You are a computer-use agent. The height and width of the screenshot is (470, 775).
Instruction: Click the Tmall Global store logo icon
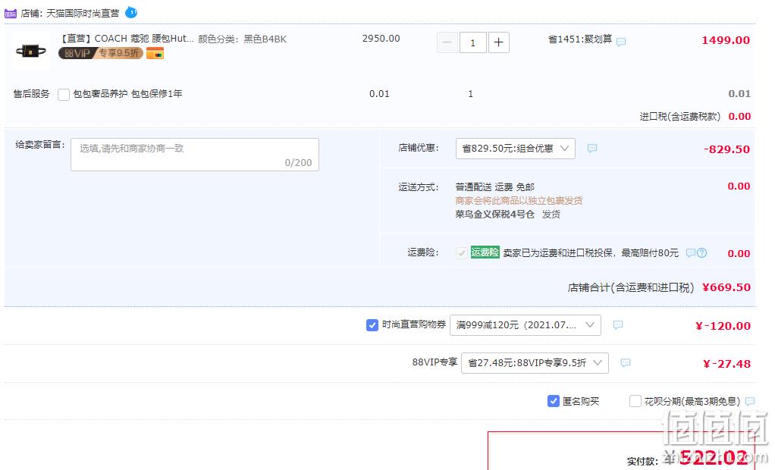[x=11, y=14]
